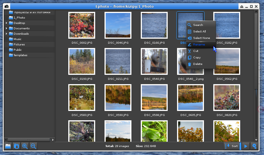This screenshot has height=155, width=264.
Task: Select thumbnail DSC_0002.JPG
Action: [82, 25]
